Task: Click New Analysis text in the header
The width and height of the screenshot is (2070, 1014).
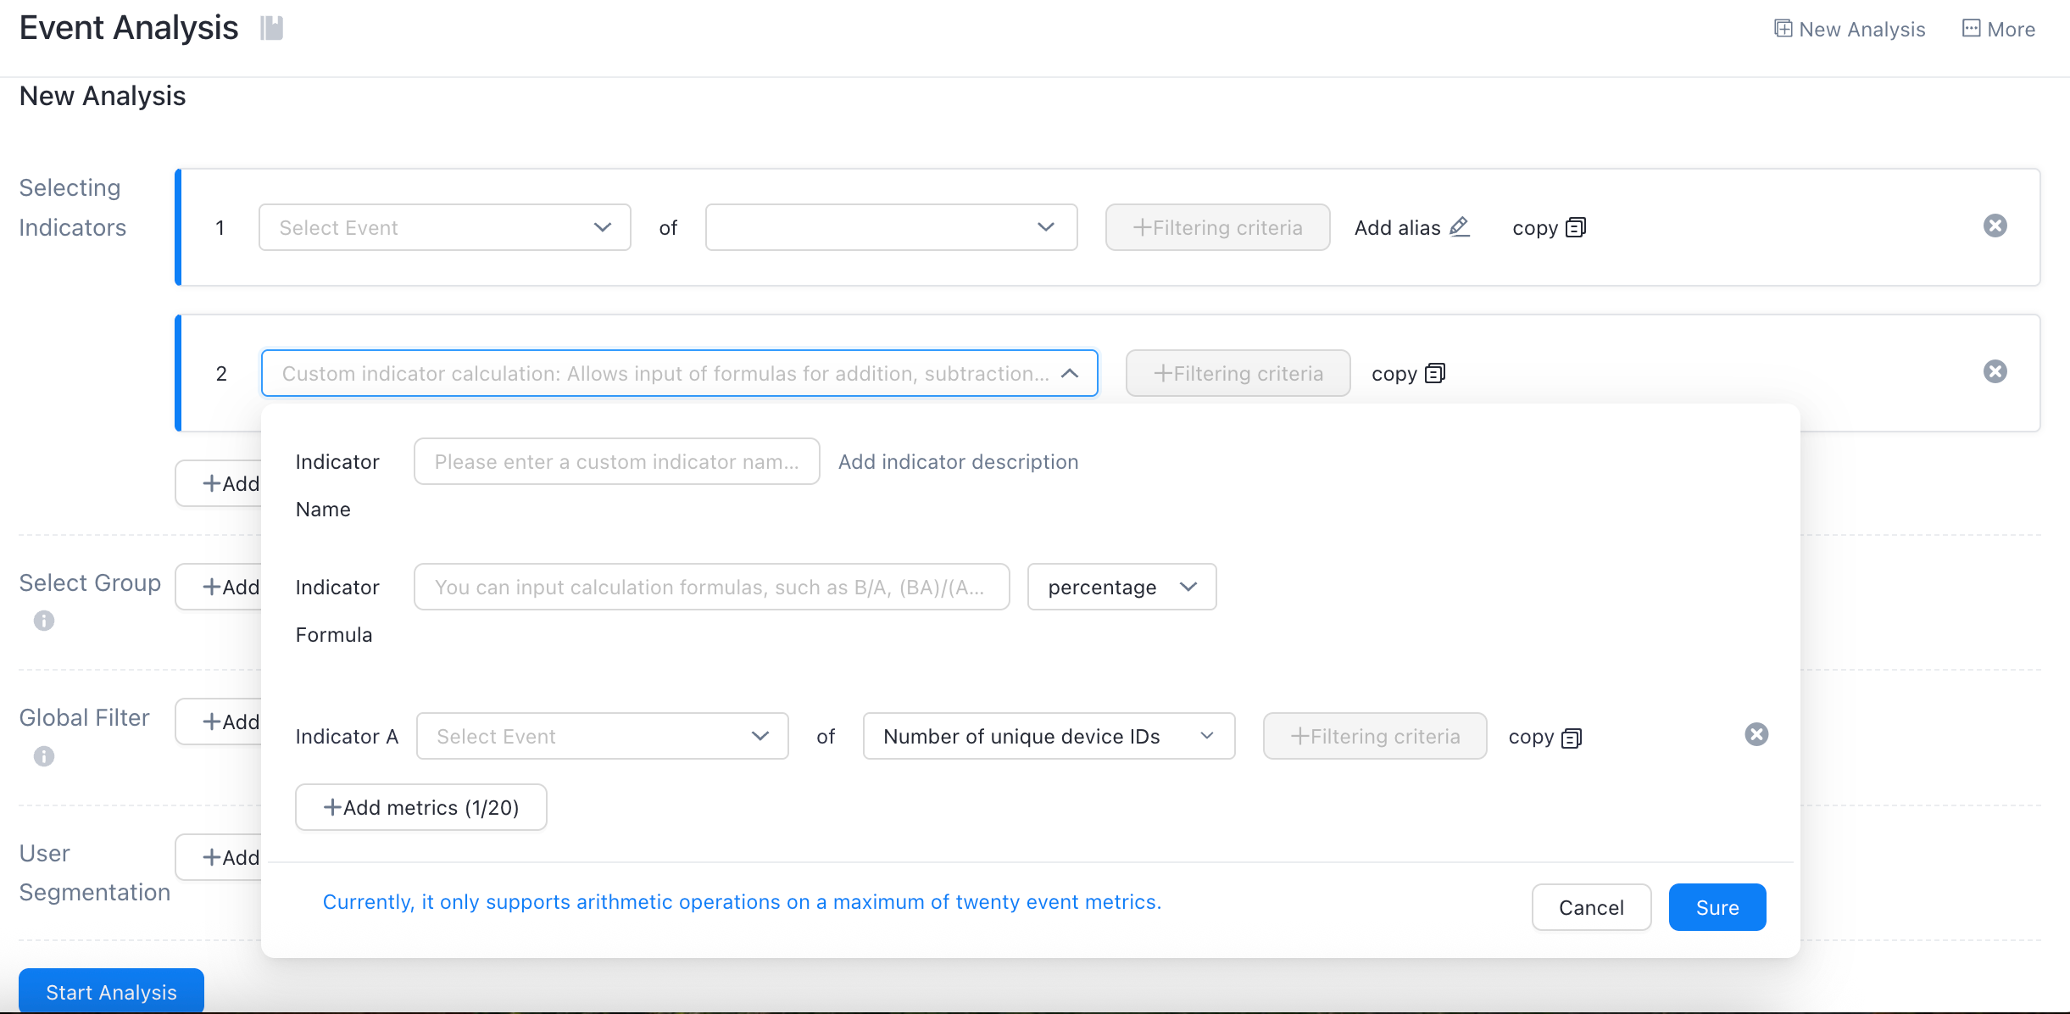Action: [1862, 29]
